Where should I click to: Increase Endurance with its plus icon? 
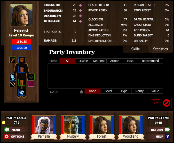click(x=81, y=11)
